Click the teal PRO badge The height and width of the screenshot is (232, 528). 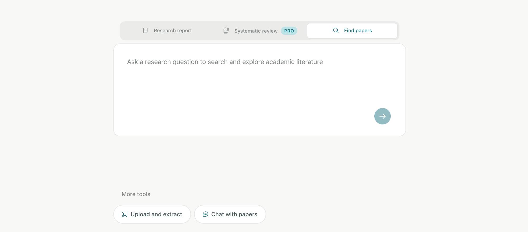[x=289, y=31]
